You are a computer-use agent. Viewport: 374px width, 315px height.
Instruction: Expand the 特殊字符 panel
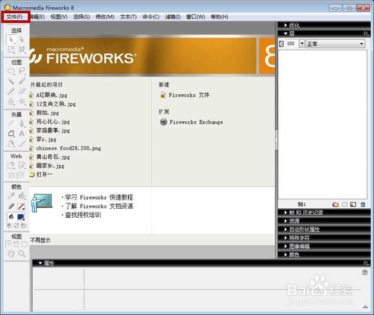(x=285, y=238)
